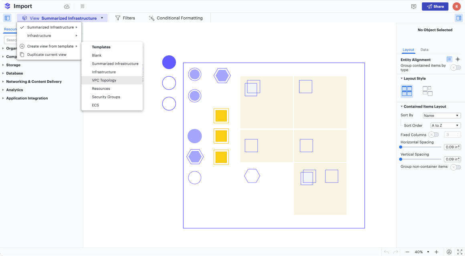The width and height of the screenshot is (465, 256).
Task: Click the Conditional Formatting wand icon
Action: (151, 18)
